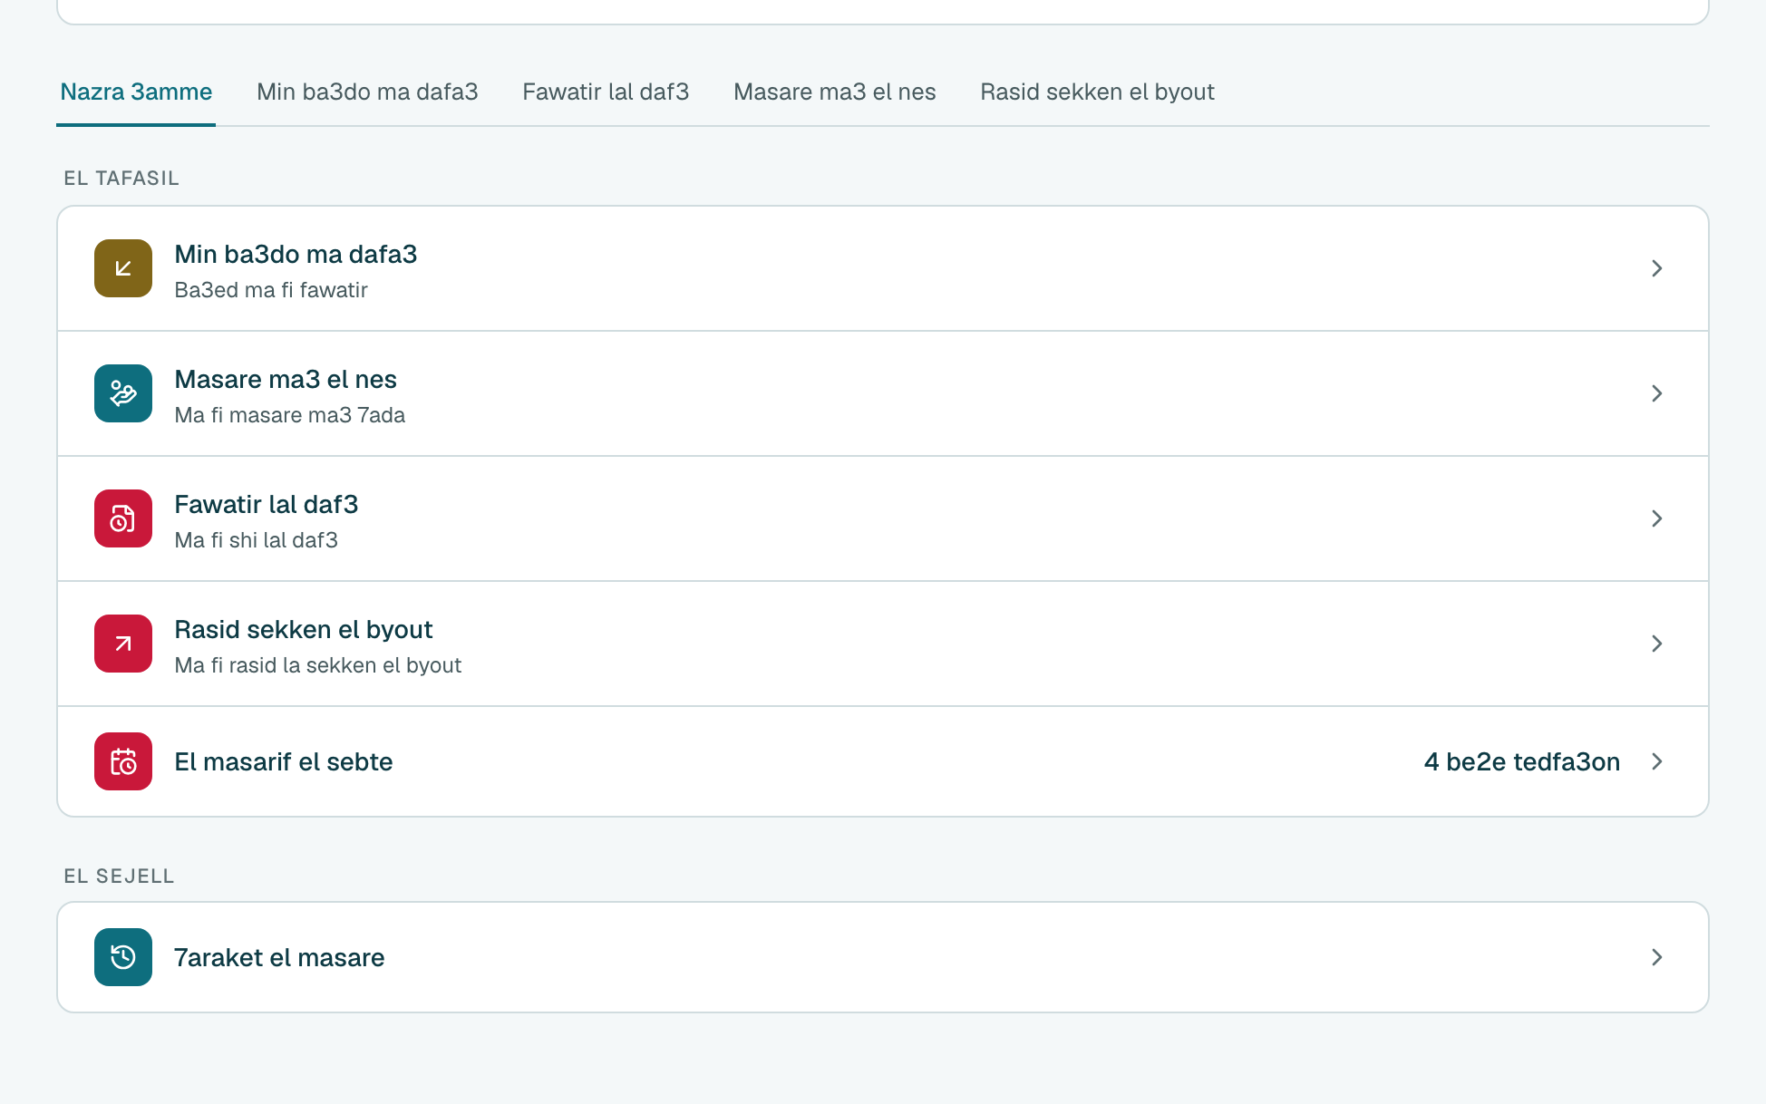1766x1104 pixels.
Task: Open the Rasid sekken el byout list row title
Action: click(x=304, y=629)
